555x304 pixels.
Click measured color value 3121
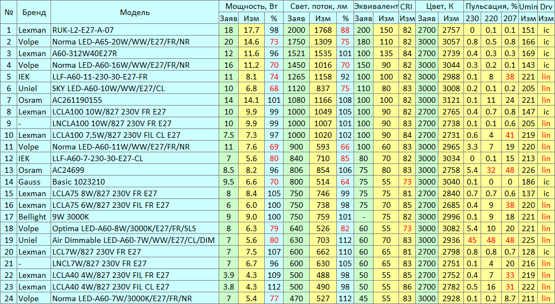[451, 100]
